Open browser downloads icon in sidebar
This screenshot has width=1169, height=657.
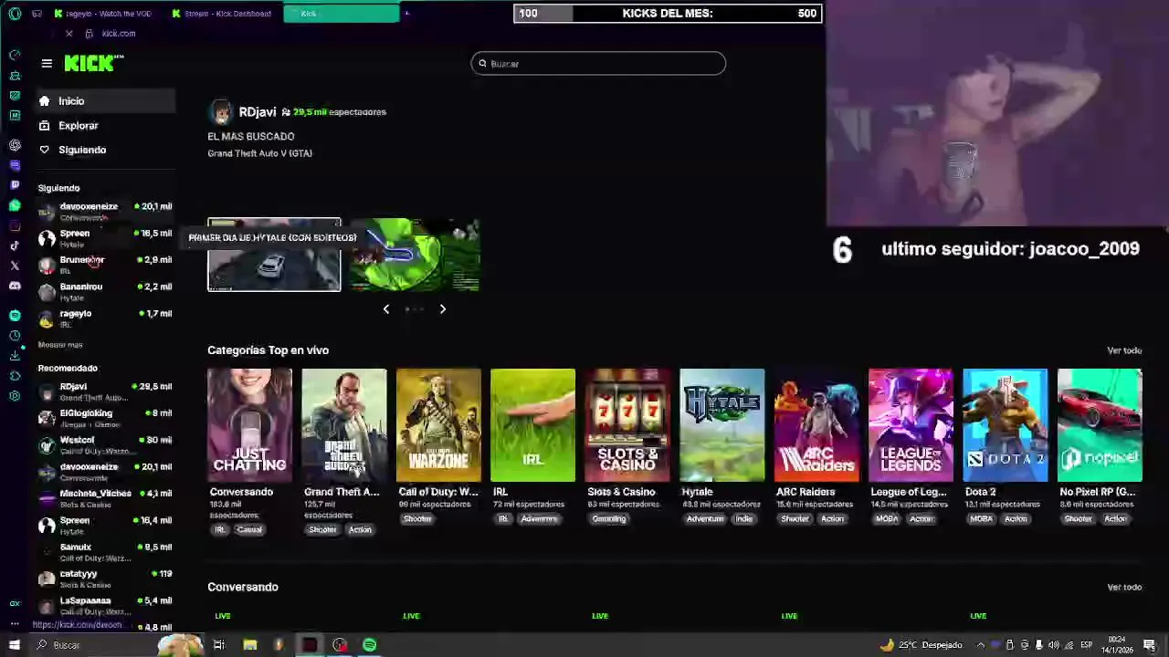click(15, 356)
